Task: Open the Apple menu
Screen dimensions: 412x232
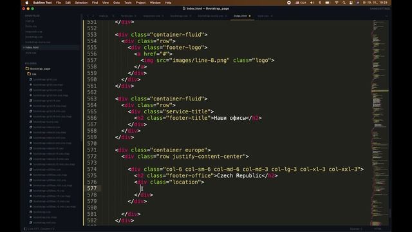Action: [x=27, y=3]
